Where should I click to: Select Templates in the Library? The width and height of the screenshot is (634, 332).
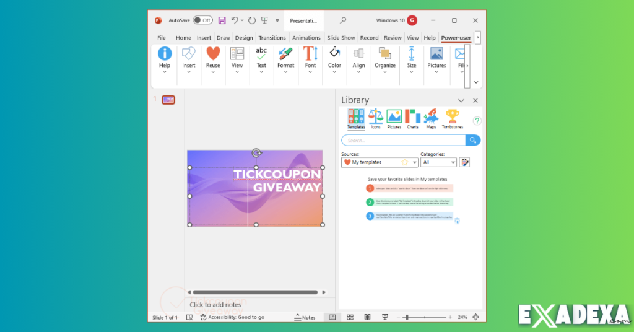pos(356,120)
